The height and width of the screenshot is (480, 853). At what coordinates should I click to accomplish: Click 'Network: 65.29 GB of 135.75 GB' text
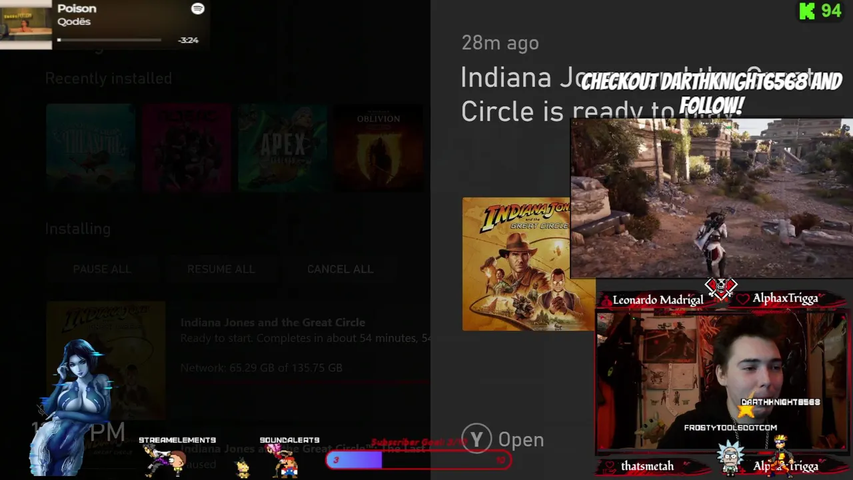(261, 368)
